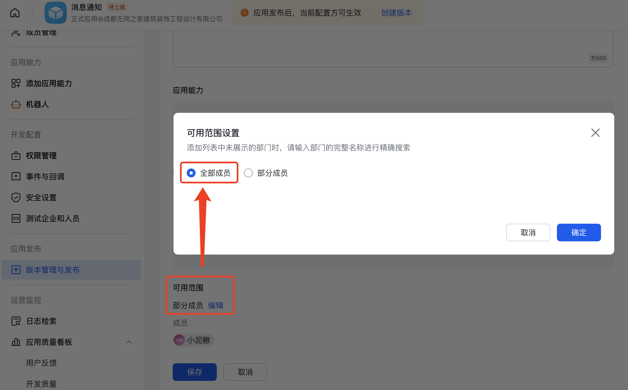Image resolution: width=628 pixels, height=390 pixels.
Task: Open 用户反馈 submenu item
Action: point(41,363)
